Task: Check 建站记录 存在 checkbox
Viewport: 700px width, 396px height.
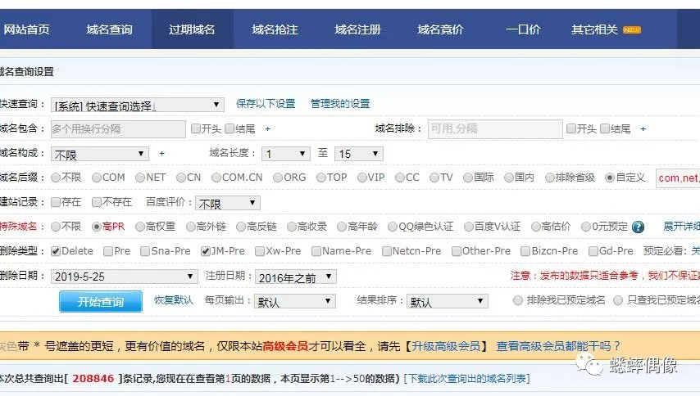Action: pos(56,202)
